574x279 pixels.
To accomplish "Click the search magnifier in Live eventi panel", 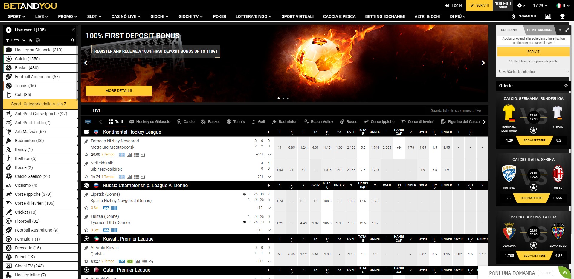I will pos(72,40).
